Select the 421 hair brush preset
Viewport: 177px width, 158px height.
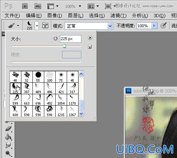[x=61, y=88]
